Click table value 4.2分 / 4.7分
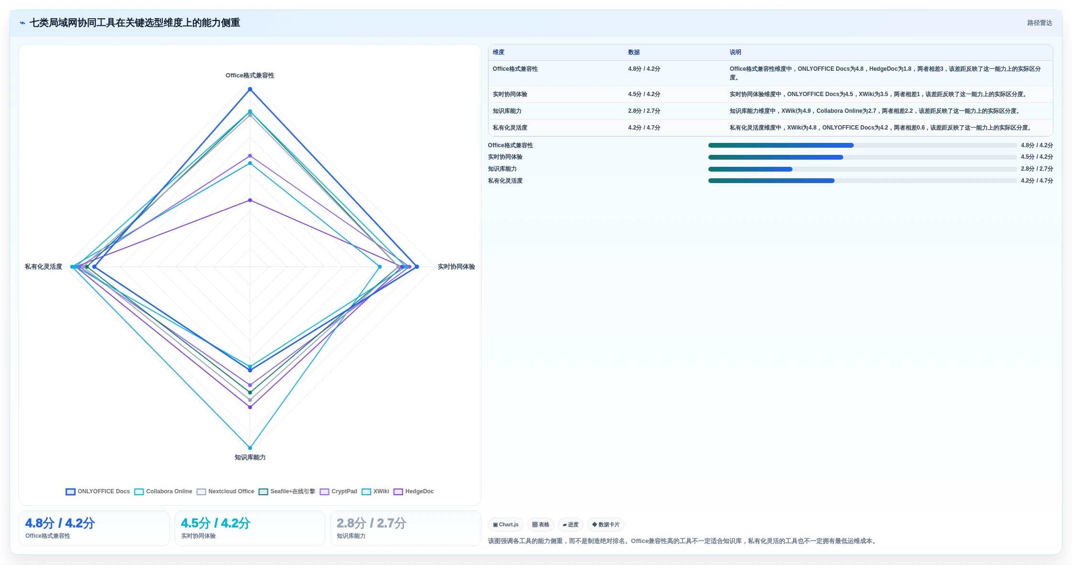Image resolution: width=1072 pixels, height=565 pixels. click(644, 128)
